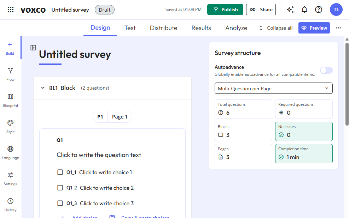
Task: Switch to the Design tab
Action: 100,28
